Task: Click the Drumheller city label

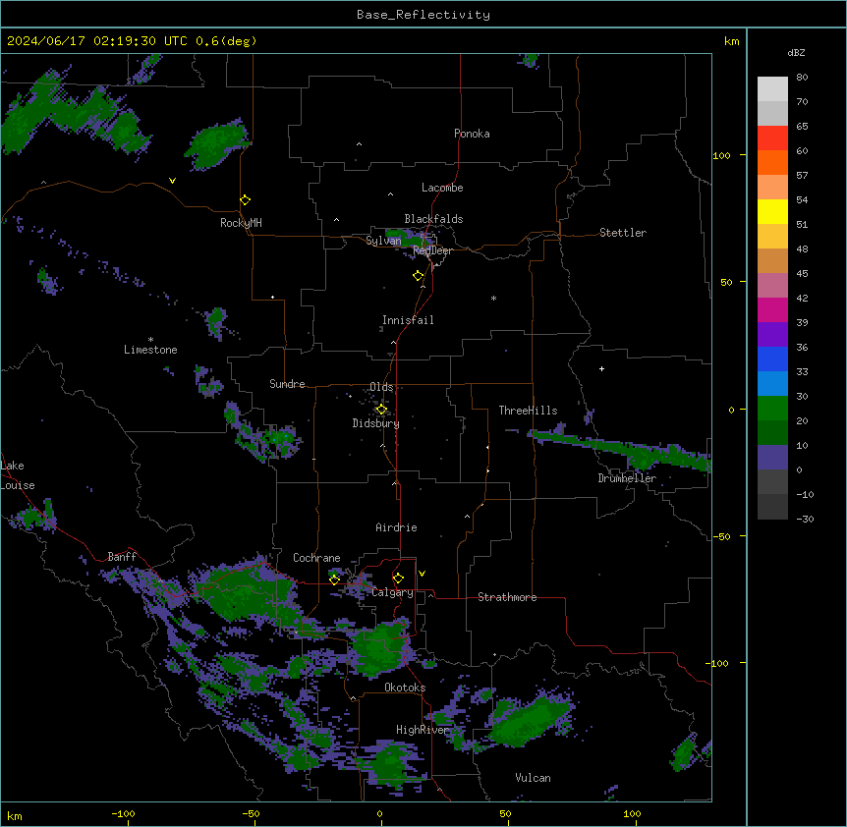Action: point(627,478)
